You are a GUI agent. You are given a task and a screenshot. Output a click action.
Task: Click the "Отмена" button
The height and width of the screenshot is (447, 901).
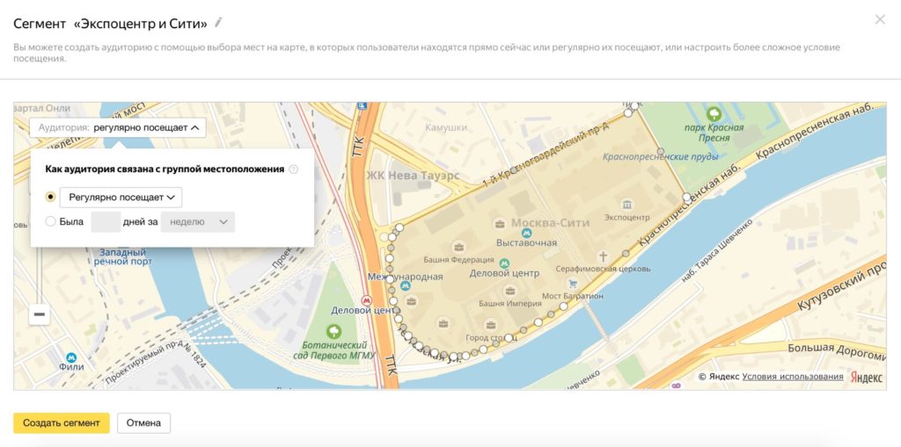pos(143,423)
